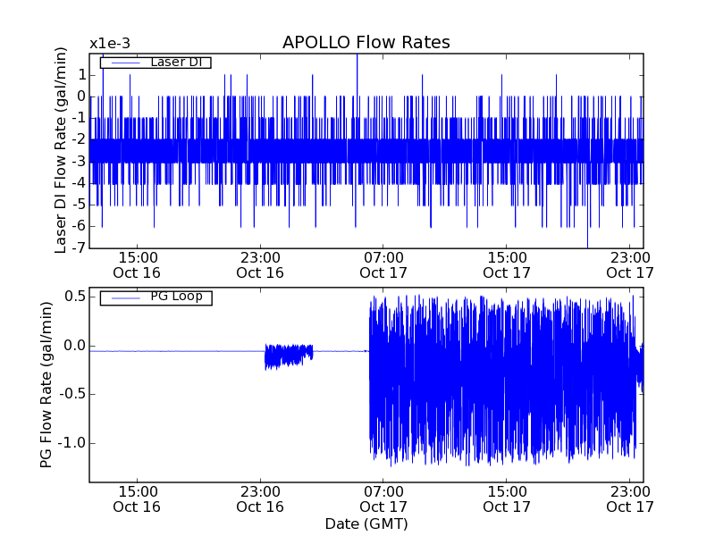Click 07:00 Oct 17 tick under top plot
Screen dimensions: 715x536
(383, 265)
